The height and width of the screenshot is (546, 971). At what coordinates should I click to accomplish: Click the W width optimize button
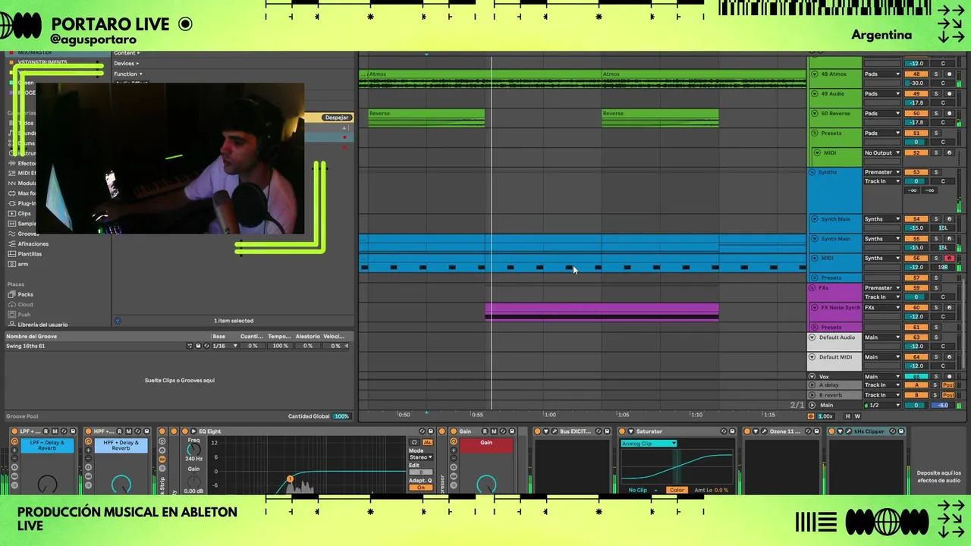point(858,416)
